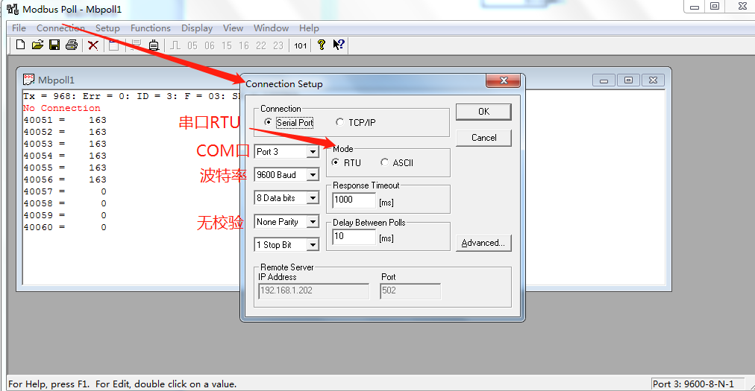Open the Connection menu
The width and height of the screenshot is (755, 391).
pos(60,28)
